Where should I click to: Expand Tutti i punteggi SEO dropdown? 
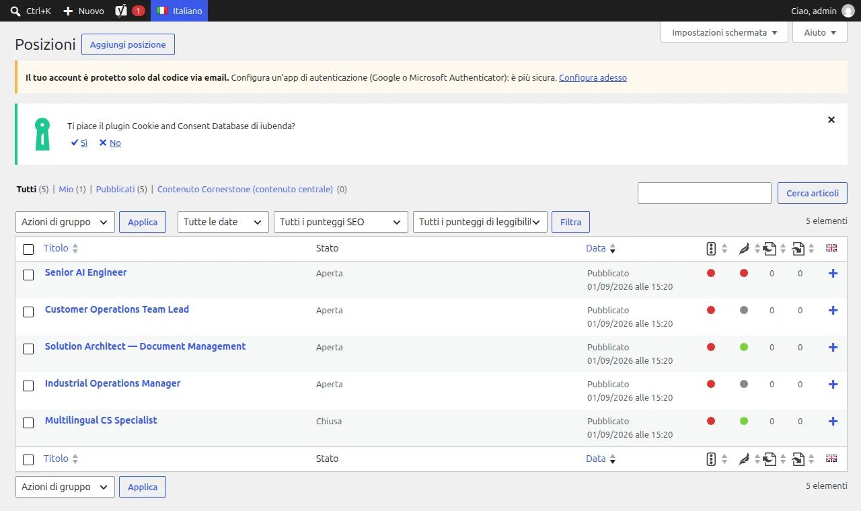(x=341, y=222)
